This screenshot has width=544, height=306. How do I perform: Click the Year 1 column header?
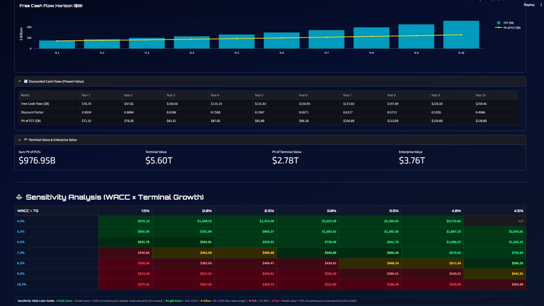(x=101, y=95)
